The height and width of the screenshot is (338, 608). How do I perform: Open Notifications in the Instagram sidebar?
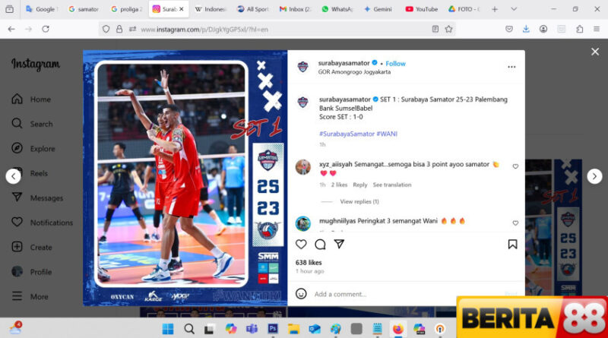pos(42,223)
